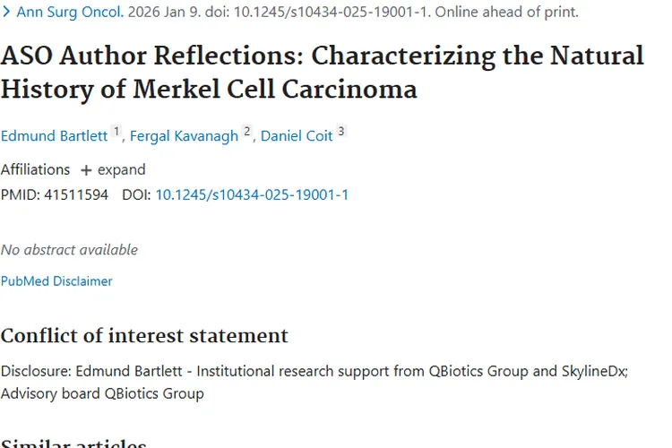This screenshot has width=672, height=448.
Task: Click the Disclosure paragraph about QBiotics Group
Action: (314, 382)
